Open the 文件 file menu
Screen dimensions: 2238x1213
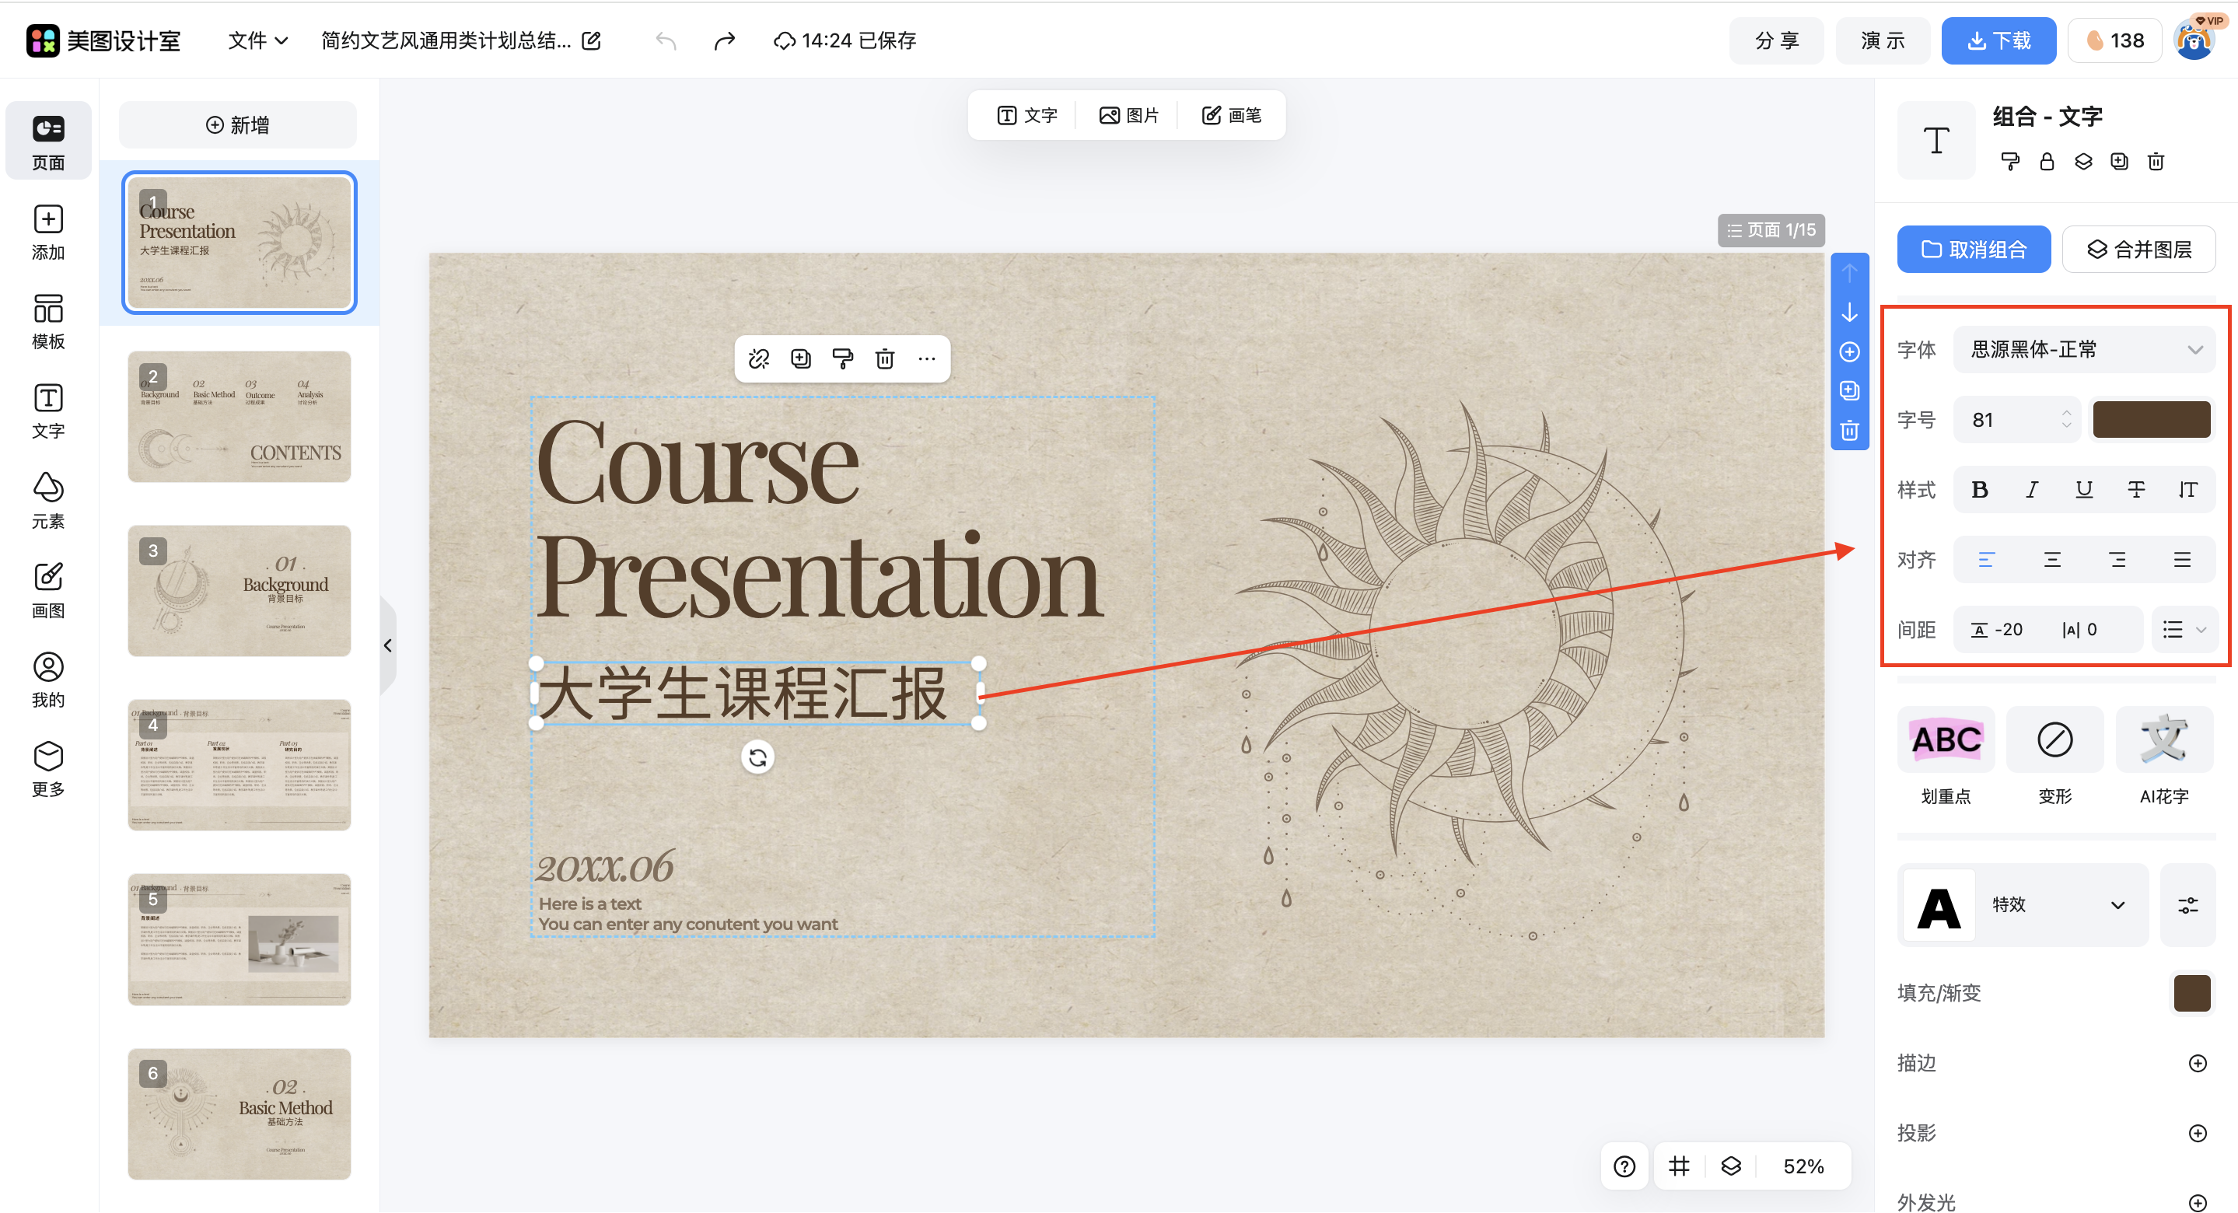coord(257,41)
